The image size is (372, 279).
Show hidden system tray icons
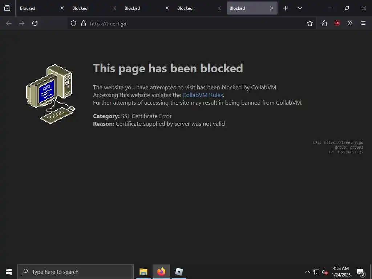click(x=307, y=272)
